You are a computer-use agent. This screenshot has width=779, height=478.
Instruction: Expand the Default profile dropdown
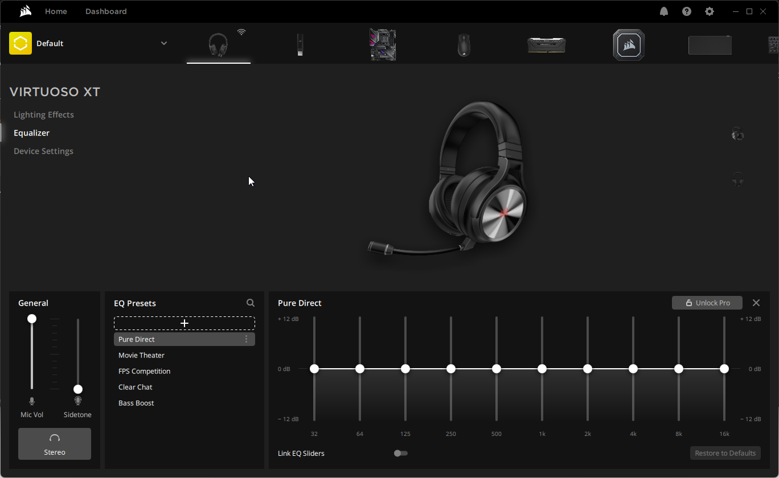click(164, 43)
